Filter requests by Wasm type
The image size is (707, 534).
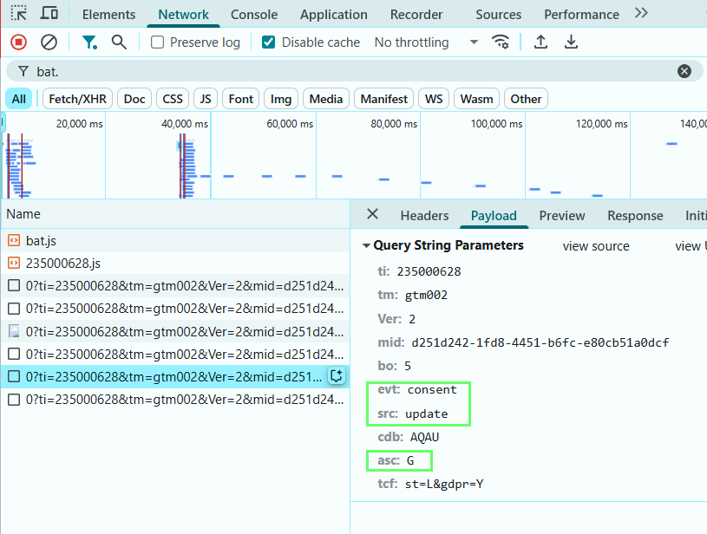point(476,99)
